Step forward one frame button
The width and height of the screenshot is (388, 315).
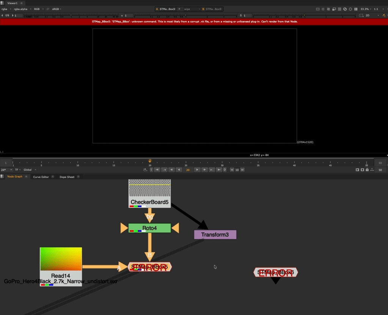(x=204, y=170)
